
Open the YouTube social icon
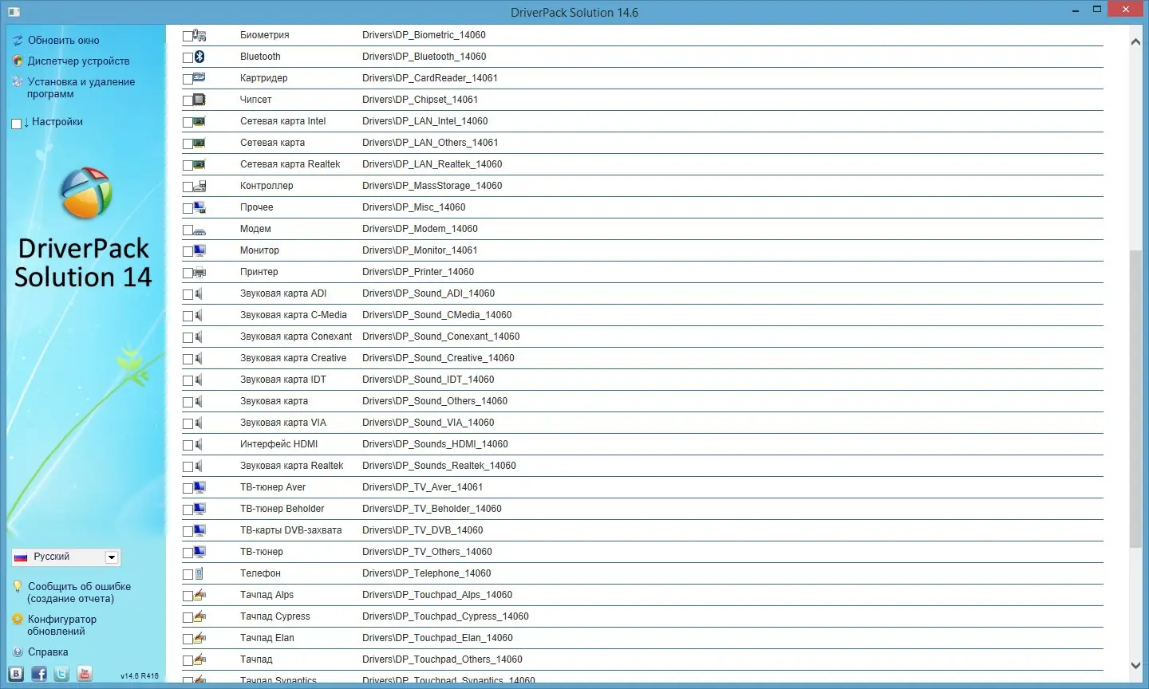[x=85, y=674]
